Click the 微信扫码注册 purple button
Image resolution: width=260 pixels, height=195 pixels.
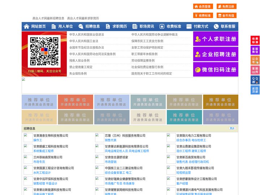coord(216,69)
